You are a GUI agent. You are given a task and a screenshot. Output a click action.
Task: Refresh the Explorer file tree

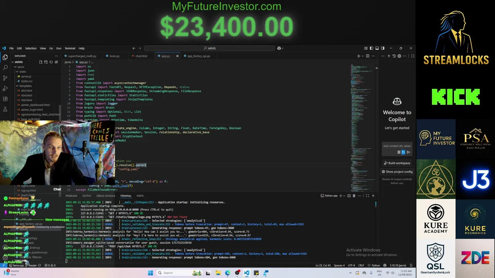[51, 62]
